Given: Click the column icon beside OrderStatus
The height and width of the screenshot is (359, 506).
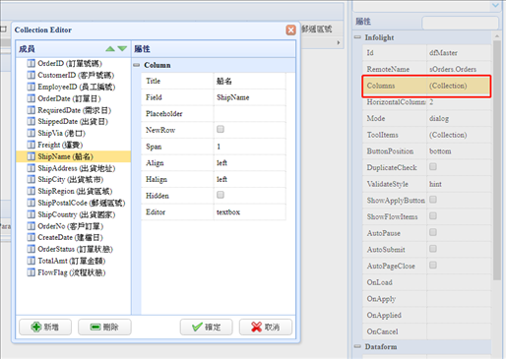Looking at the screenshot, I should [31, 249].
